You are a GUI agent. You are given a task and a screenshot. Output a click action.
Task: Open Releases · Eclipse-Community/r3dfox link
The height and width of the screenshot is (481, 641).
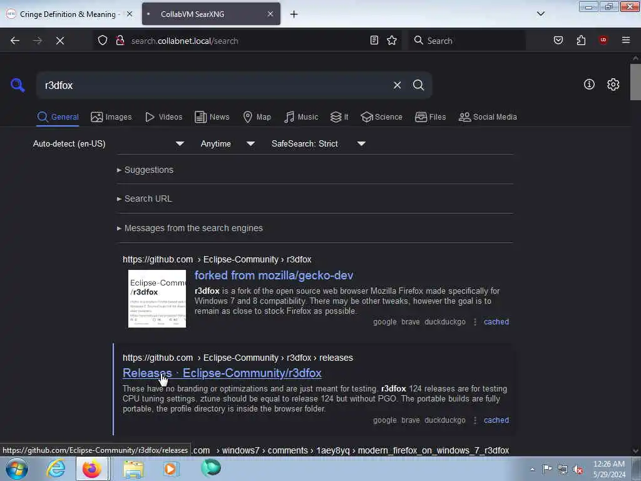coord(222,373)
